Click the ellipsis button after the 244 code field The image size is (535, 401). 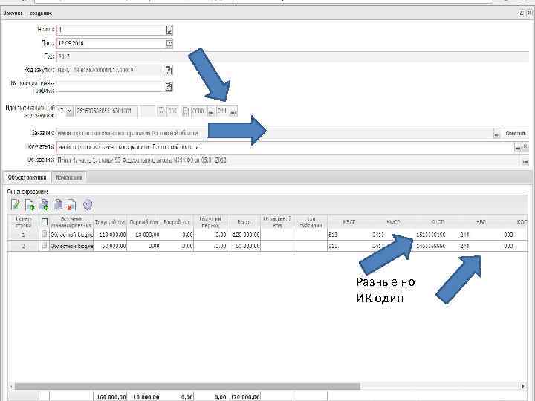[x=233, y=111]
